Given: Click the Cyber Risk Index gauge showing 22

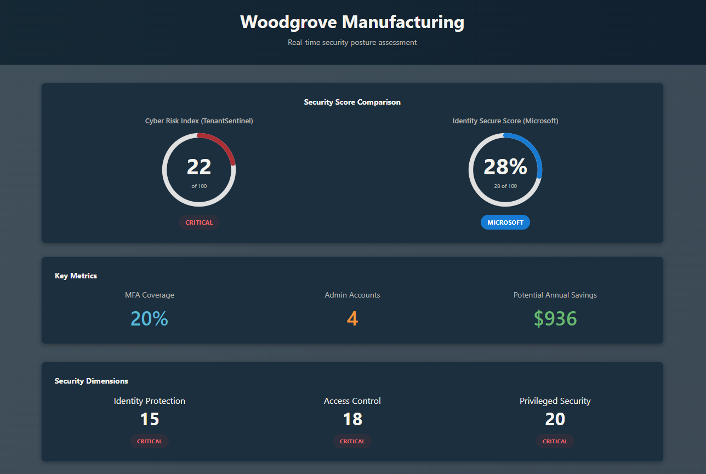Looking at the screenshot, I should pyautogui.click(x=199, y=170).
